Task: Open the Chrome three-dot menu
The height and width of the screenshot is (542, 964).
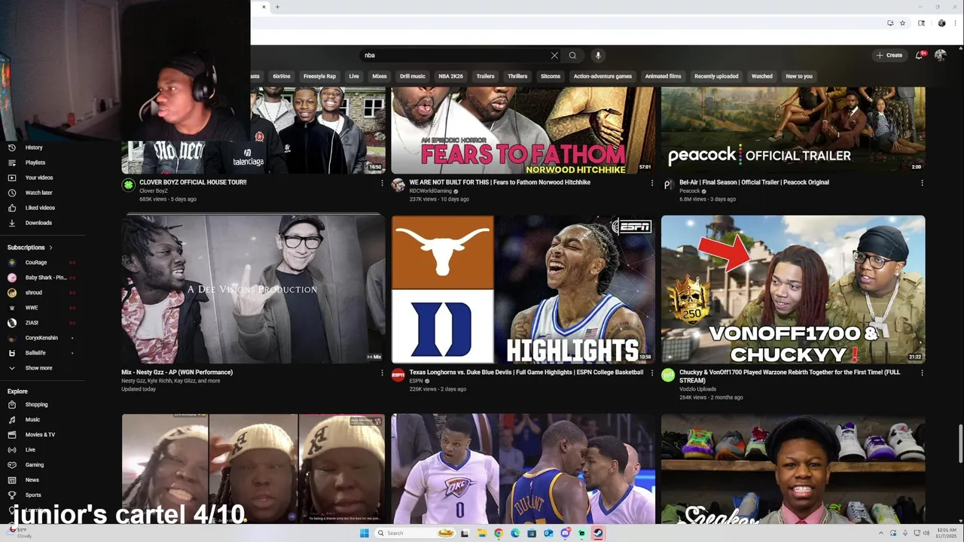Action: (x=956, y=23)
